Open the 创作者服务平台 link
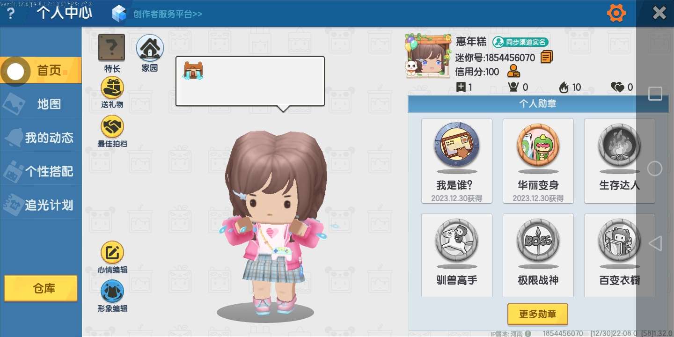 [x=167, y=14]
